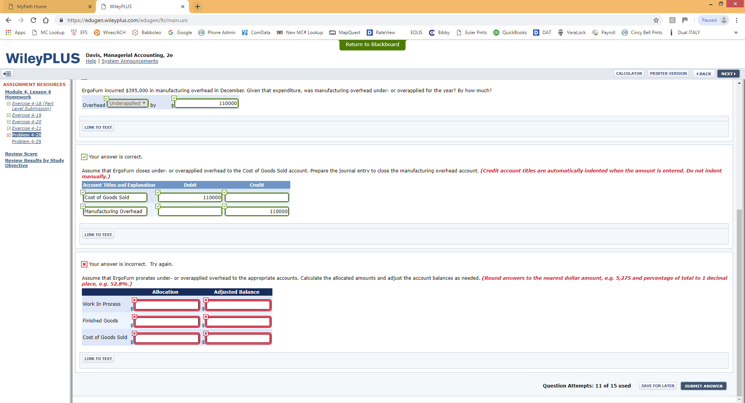Click the address bar URL
This screenshot has width=745, height=403.
[127, 20]
